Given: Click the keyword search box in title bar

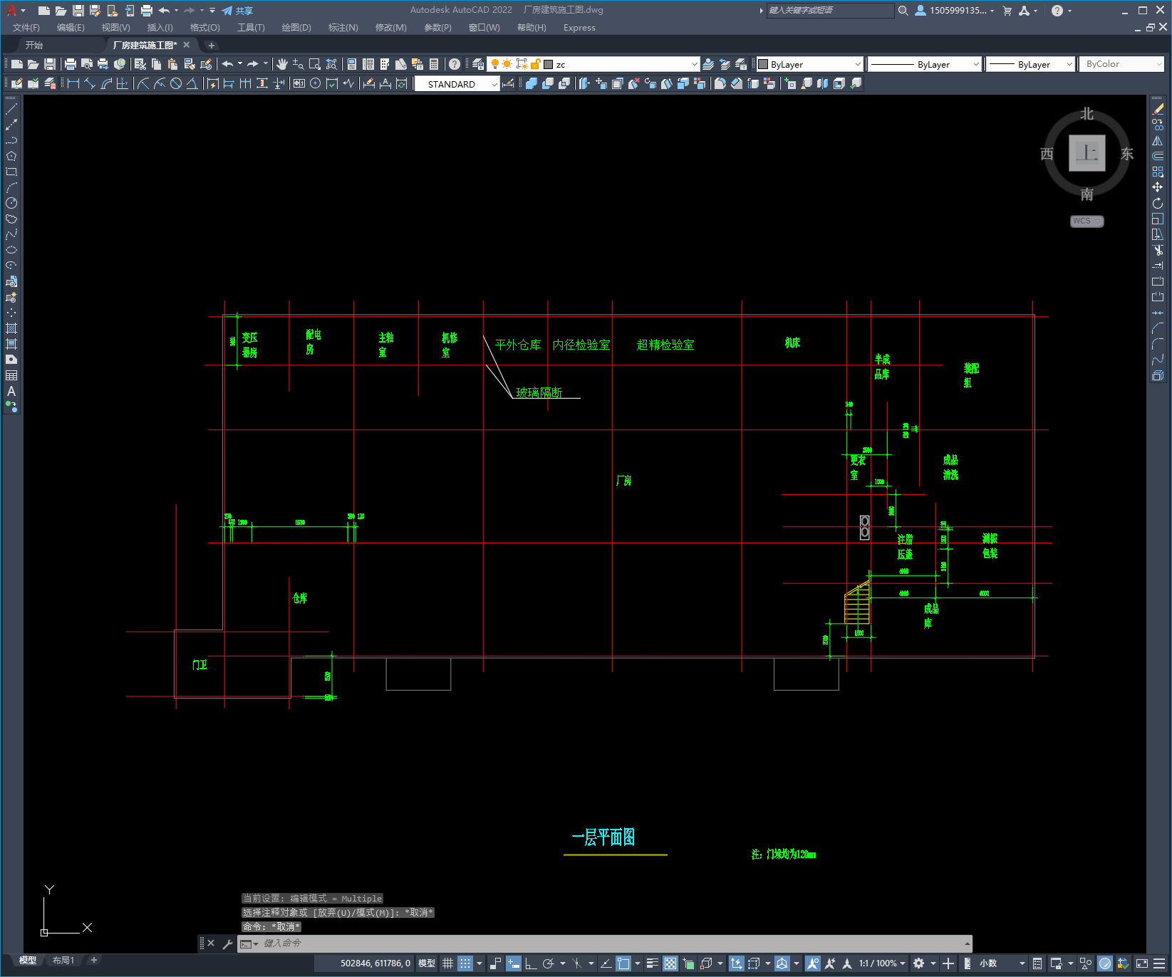Looking at the screenshot, I should (830, 11).
